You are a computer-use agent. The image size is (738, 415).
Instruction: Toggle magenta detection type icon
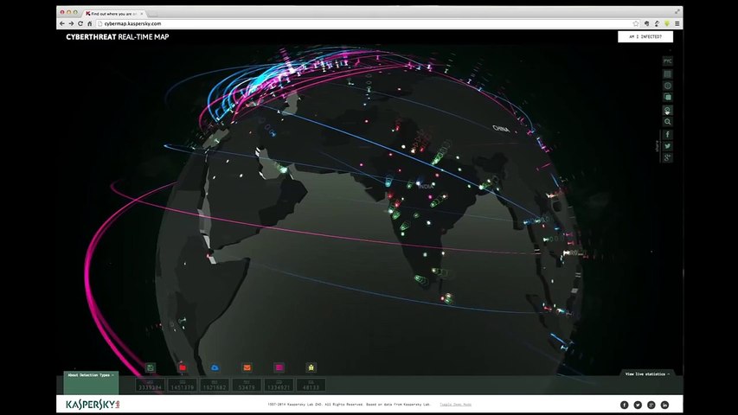coord(279,367)
